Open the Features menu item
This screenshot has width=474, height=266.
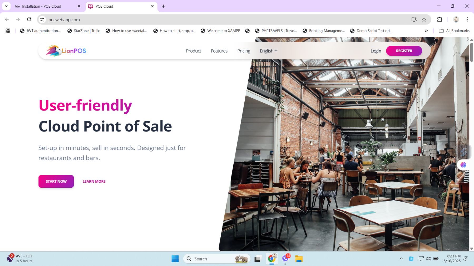219,51
